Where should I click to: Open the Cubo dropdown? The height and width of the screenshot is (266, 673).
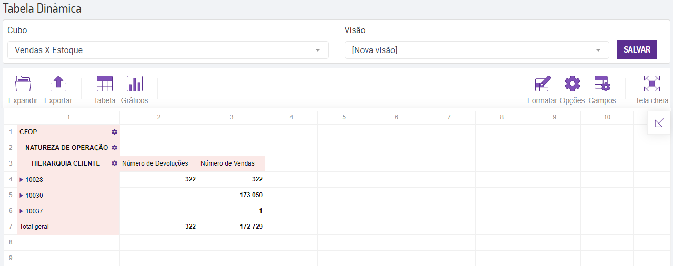(x=168, y=50)
